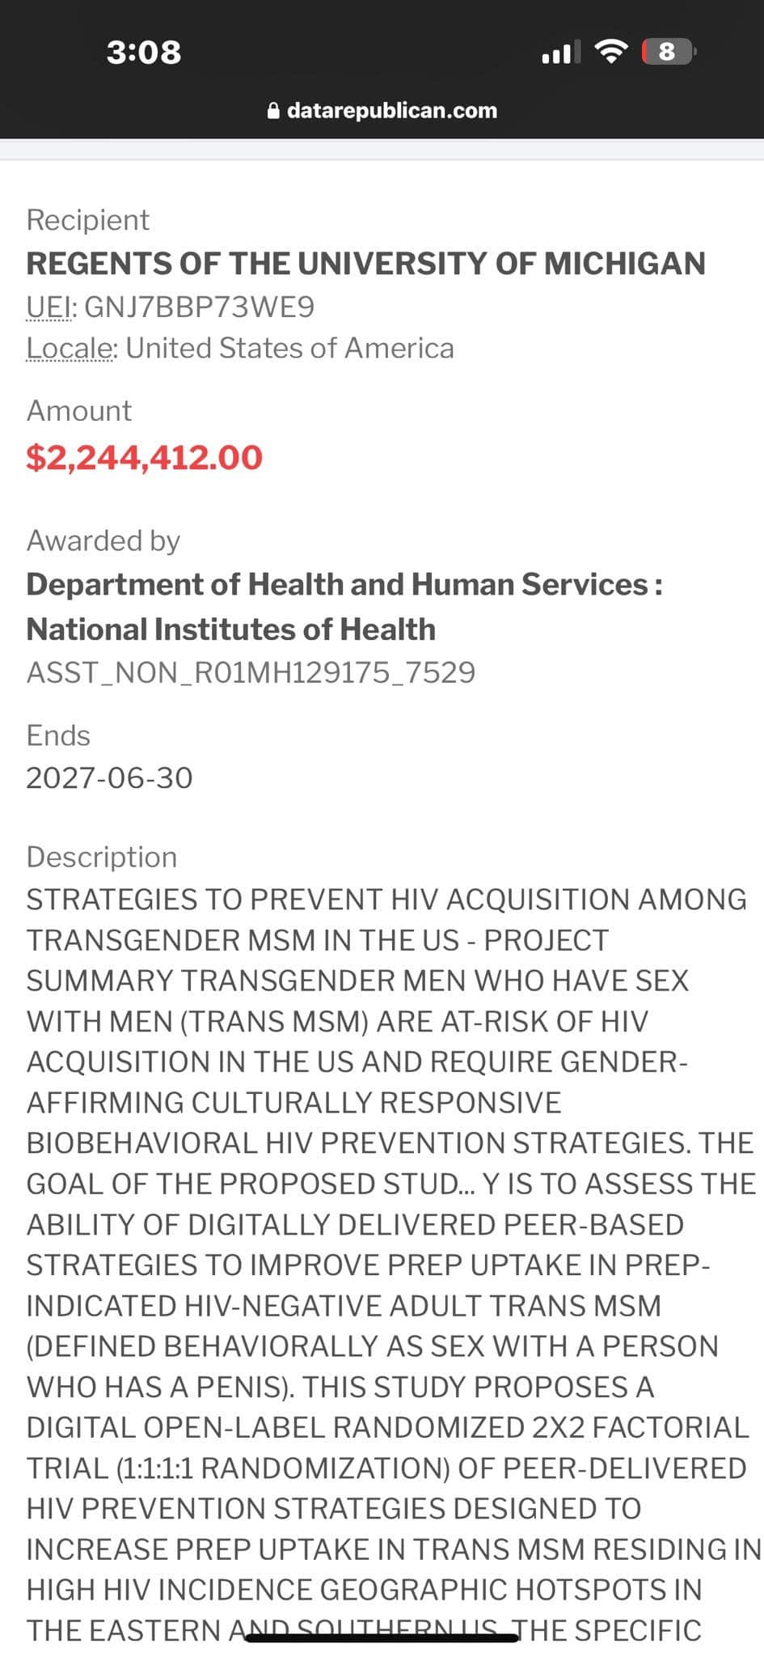Click the Awarded by heading label
The width and height of the screenshot is (764, 1657).
pos(103,540)
